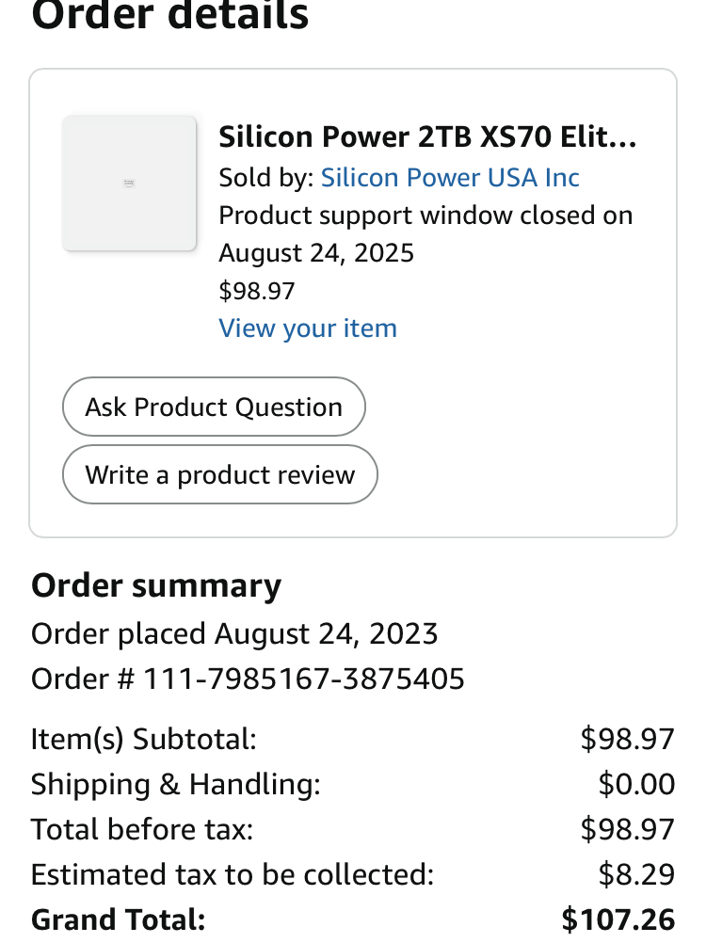Image resolution: width=706 pixels, height=943 pixels.
Task: Click the View your item link
Action: point(308,328)
